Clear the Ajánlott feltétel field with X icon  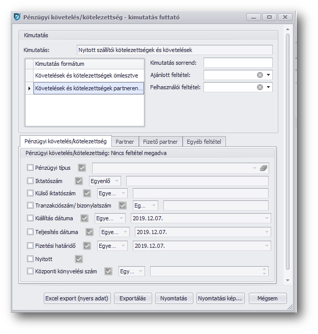[260, 75]
